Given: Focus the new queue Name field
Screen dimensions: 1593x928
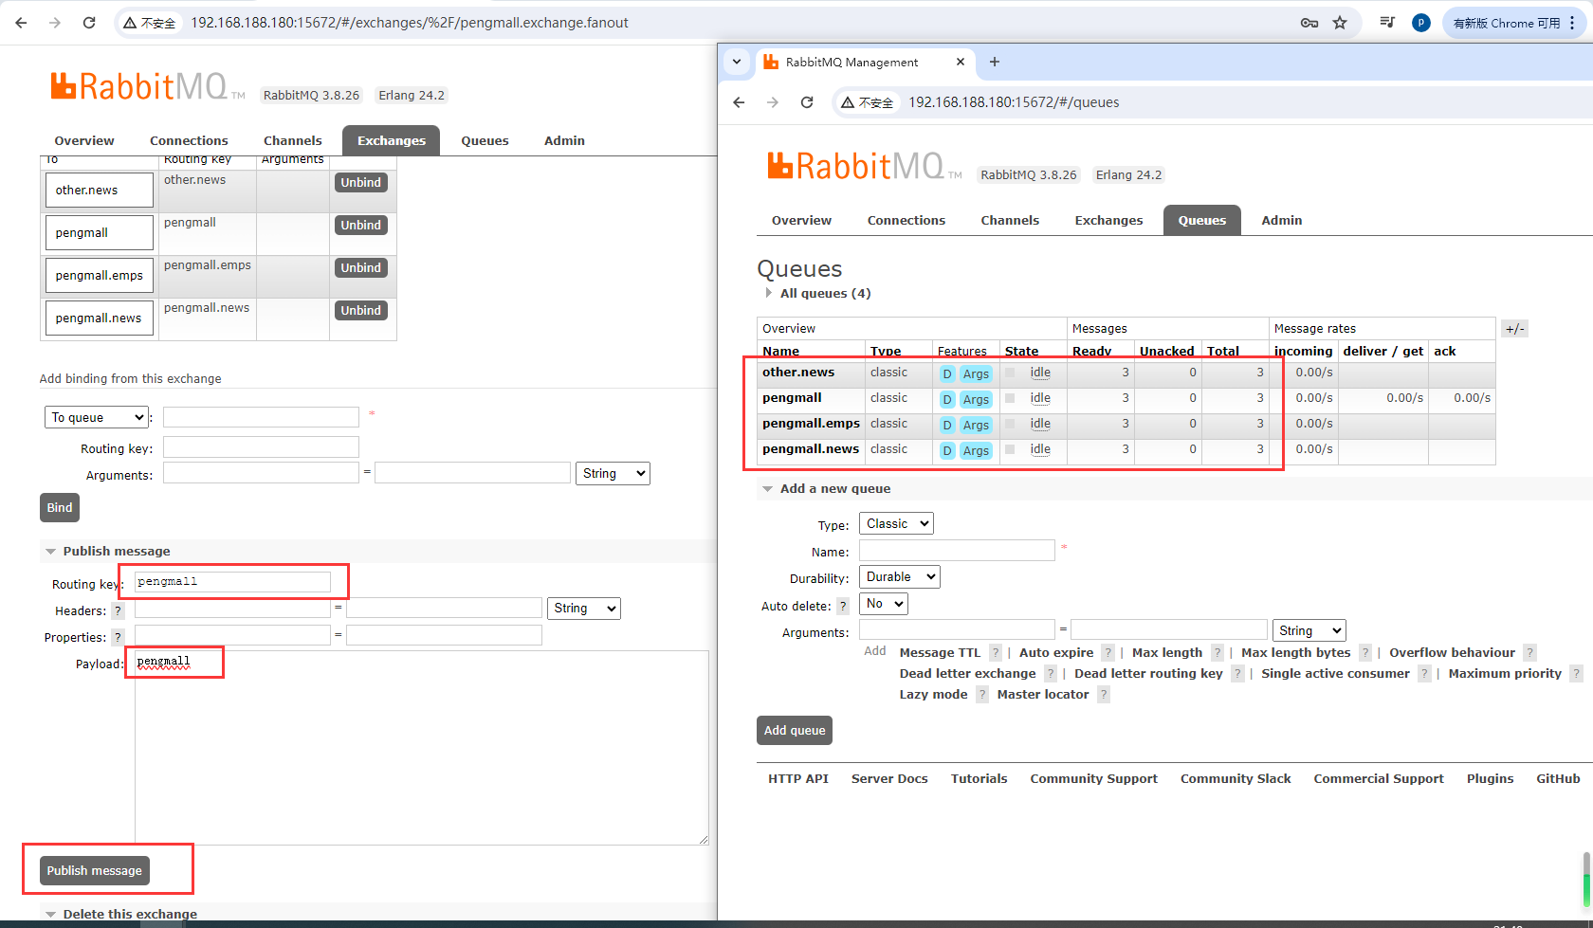Looking at the screenshot, I should (x=957, y=550).
